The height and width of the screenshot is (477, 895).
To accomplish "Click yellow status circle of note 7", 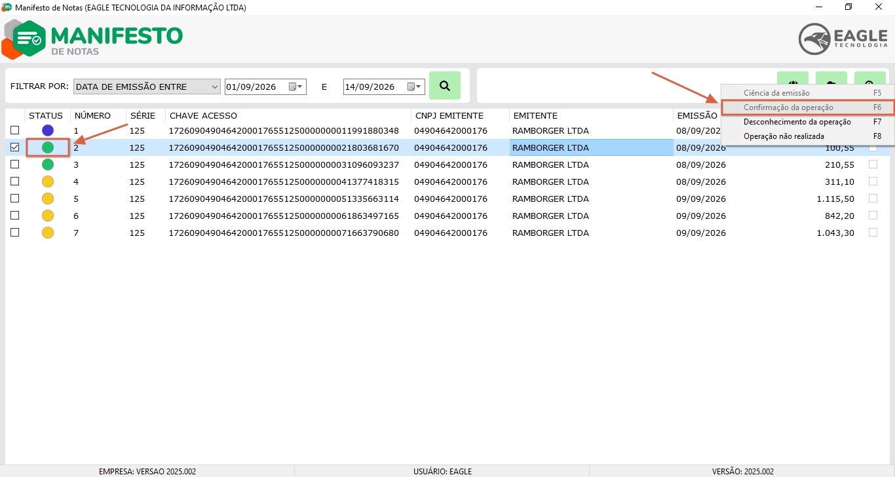I will coord(48,233).
